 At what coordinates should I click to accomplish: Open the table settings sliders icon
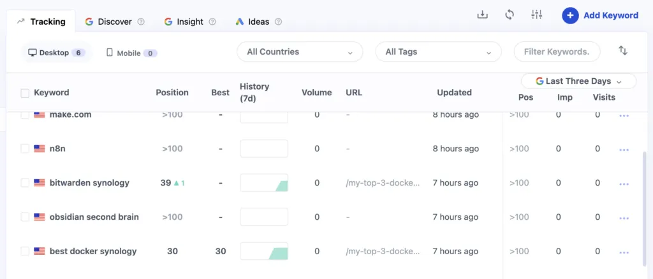click(536, 15)
